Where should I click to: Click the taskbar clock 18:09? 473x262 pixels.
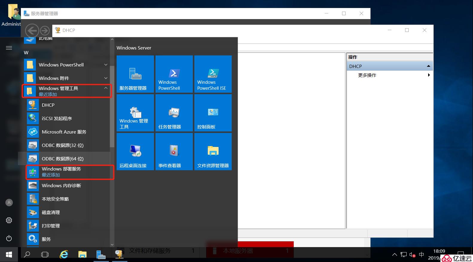(439, 251)
